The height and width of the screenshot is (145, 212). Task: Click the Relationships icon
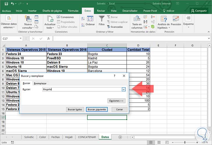[153, 22]
